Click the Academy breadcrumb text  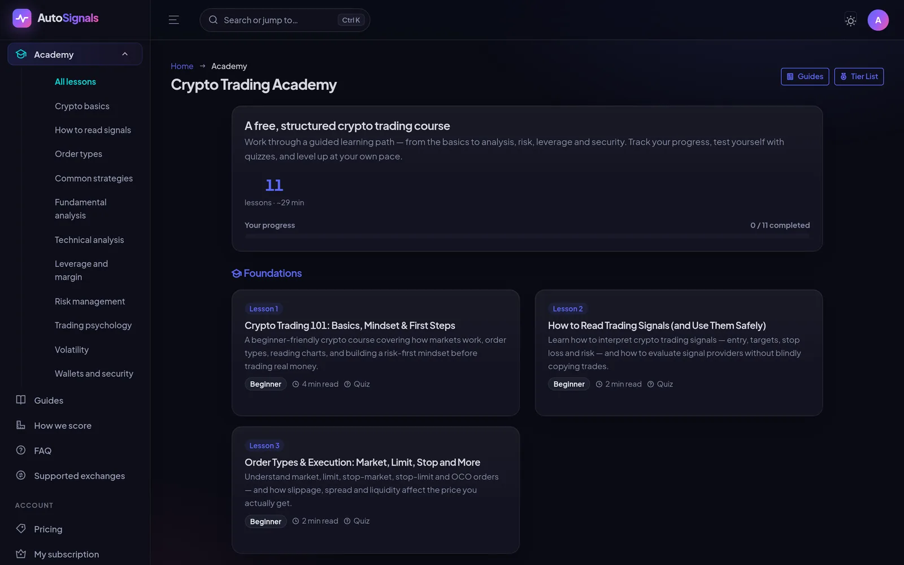(x=229, y=66)
